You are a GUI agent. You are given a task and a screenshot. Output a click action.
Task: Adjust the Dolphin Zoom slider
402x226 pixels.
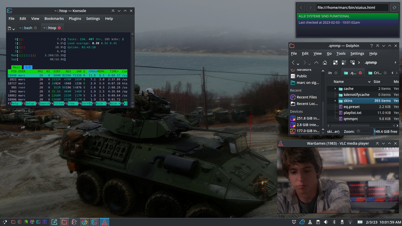(363, 132)
